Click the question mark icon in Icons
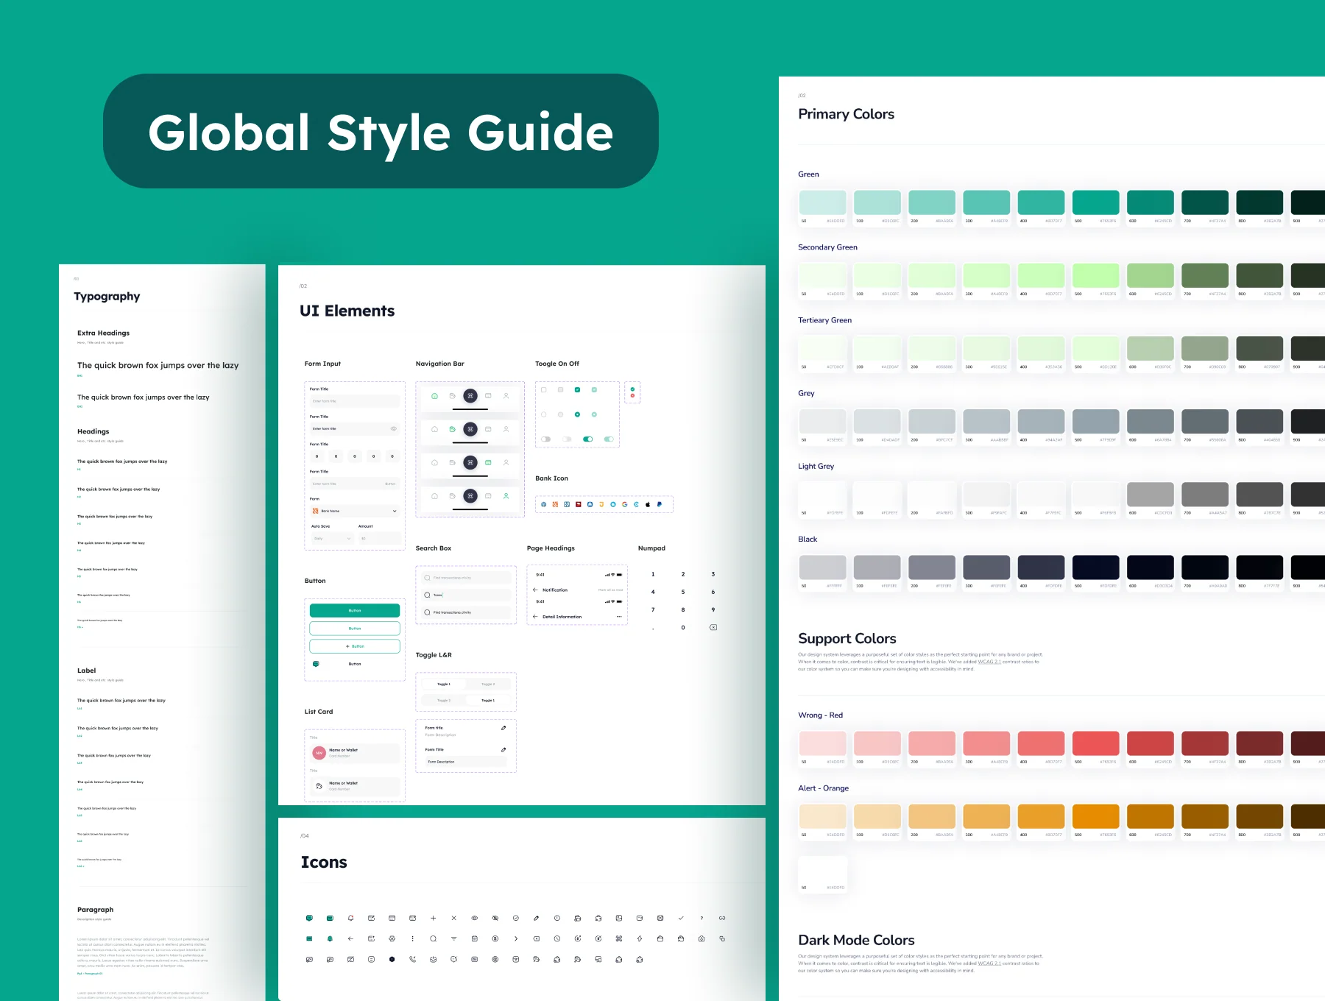Screen dimensions: 1325x1001 [x=702, y=918]
